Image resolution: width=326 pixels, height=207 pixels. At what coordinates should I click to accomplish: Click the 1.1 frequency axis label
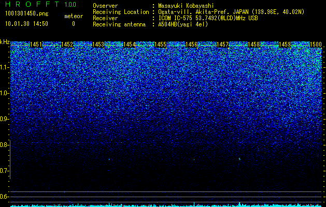4,67
